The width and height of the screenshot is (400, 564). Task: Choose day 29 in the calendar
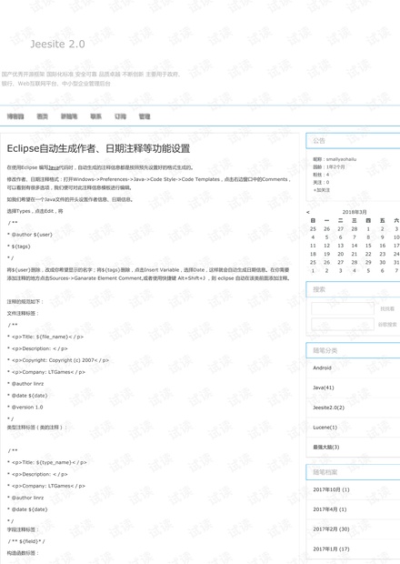pos(368,262)
